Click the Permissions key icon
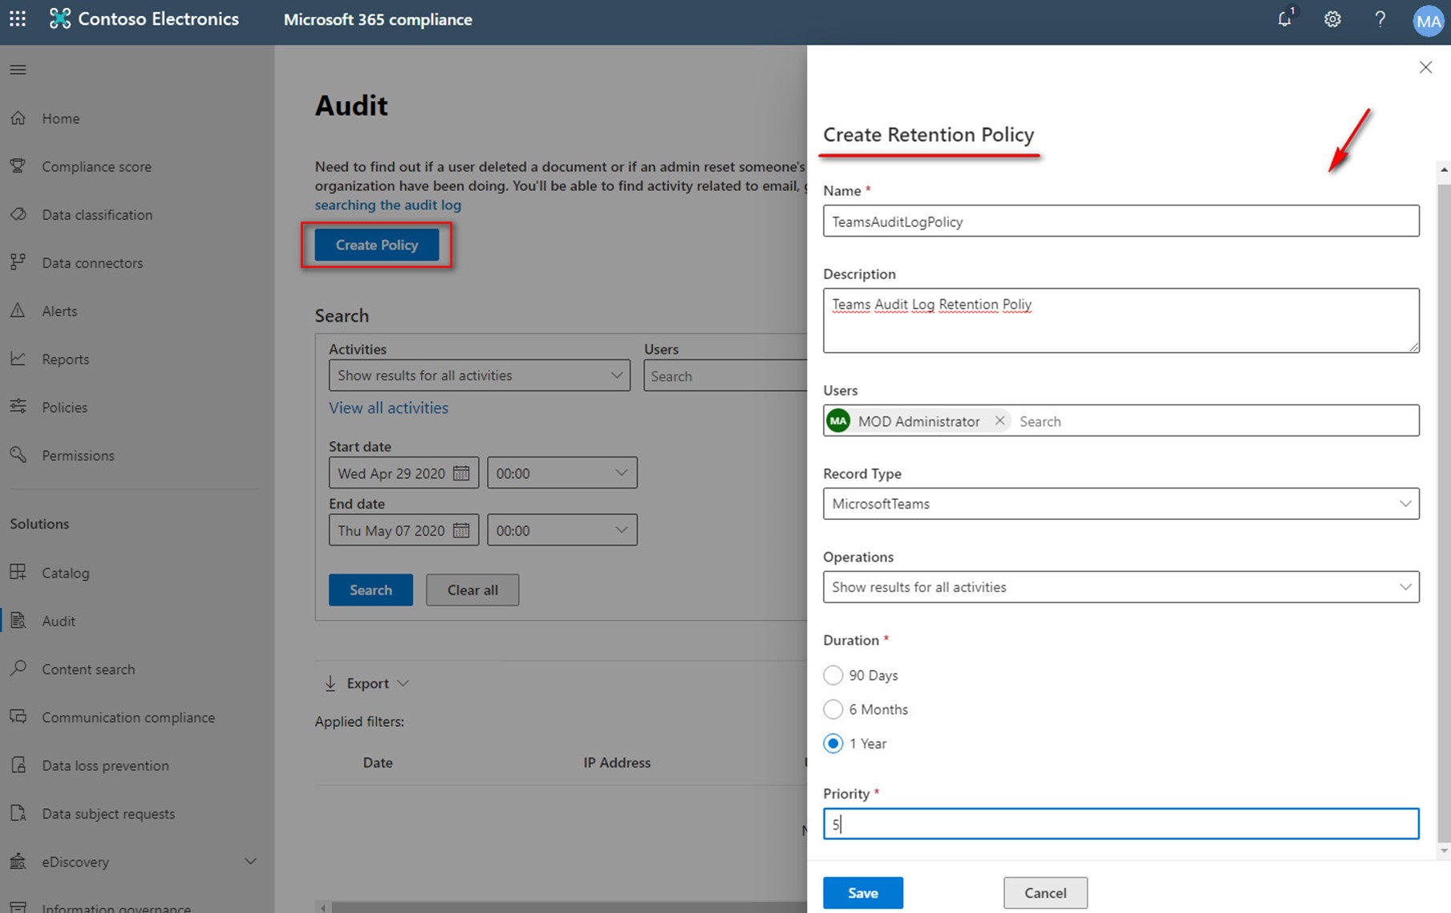The width and height of the screenshot is (1451, 913). (18, 455)
